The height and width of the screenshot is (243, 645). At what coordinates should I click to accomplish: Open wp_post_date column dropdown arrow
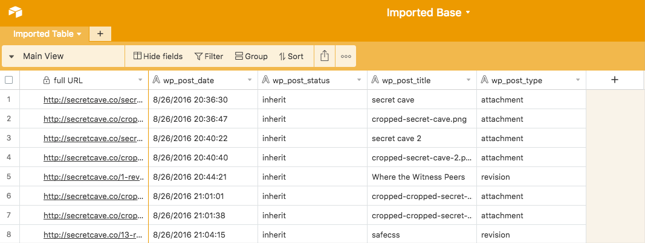[x=250, y=80]
